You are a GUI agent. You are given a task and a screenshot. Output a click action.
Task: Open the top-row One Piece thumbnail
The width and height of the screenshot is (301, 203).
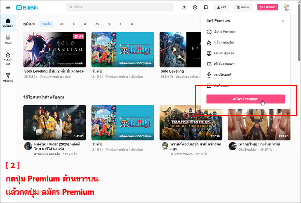coord(123,50)
